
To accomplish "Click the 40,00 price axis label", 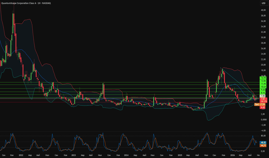I will [263, 10].
